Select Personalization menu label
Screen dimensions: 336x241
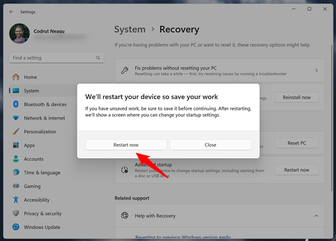40,132
